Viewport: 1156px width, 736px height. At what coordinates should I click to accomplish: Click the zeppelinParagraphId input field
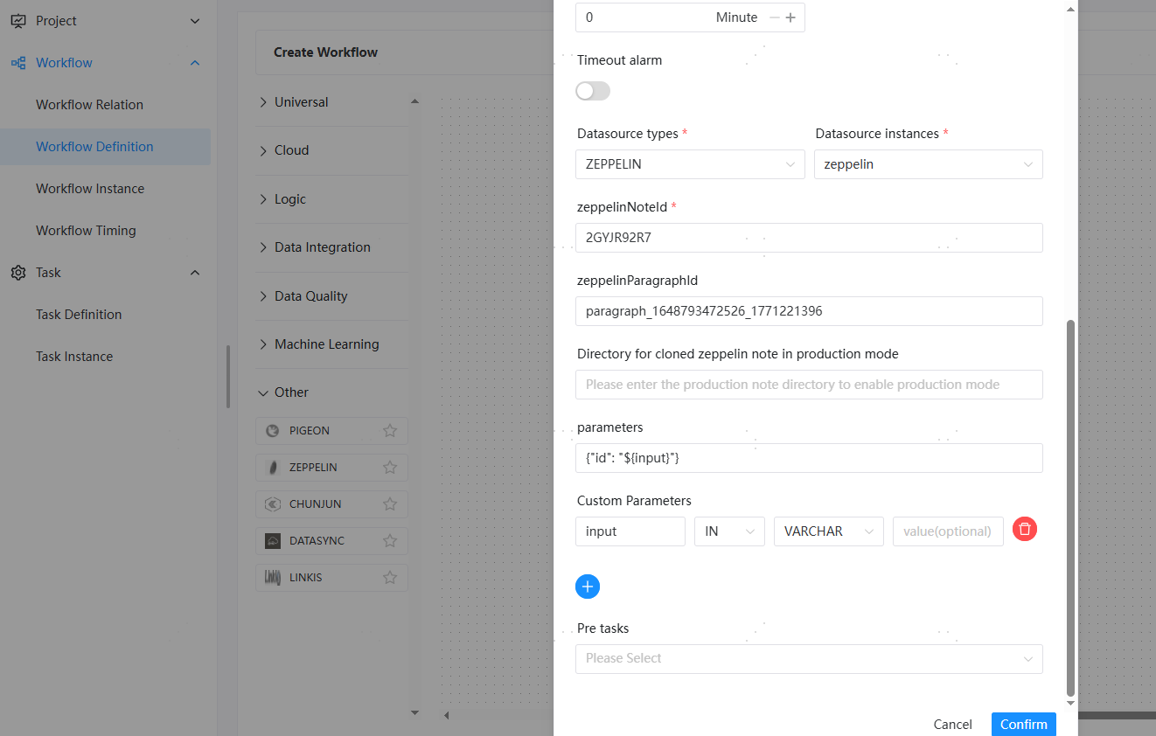coord(808,311)
